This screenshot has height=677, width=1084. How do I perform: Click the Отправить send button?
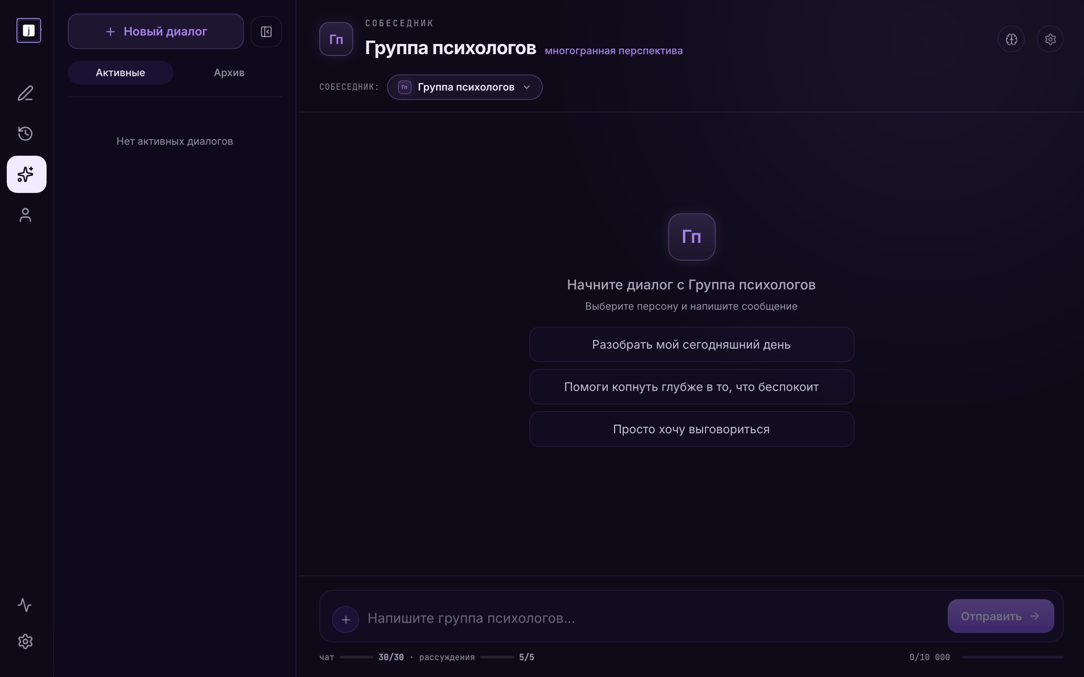(x=1001, y=616)
